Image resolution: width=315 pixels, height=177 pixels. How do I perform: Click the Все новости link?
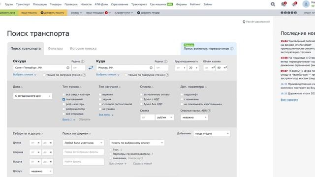[289, 100]
